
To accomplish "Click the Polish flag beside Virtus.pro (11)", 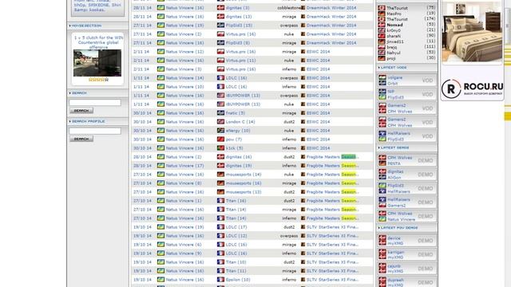I will 220,61.
